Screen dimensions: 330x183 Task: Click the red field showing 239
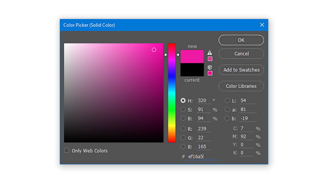[x=204, y=129]
